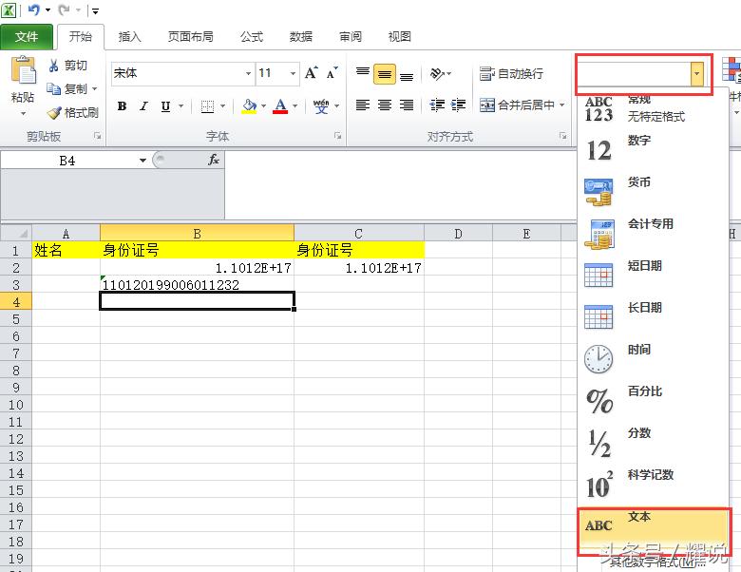Click the Paste clipboard icon
The image size is (741, 572).
point(24,69)
